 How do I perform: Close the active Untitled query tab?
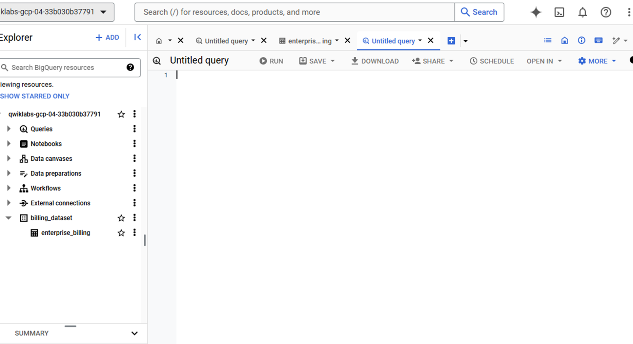(x=431, y=41)
